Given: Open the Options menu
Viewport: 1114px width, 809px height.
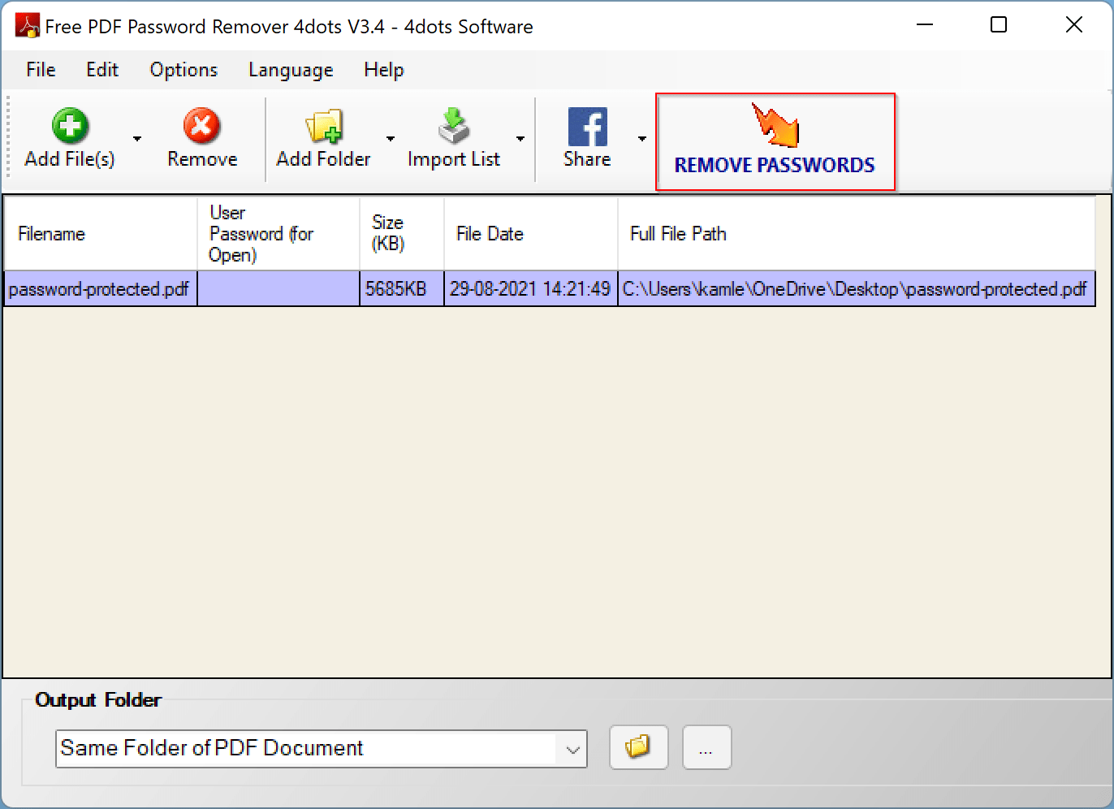Looking at the screenshot, I should [183, 70].
